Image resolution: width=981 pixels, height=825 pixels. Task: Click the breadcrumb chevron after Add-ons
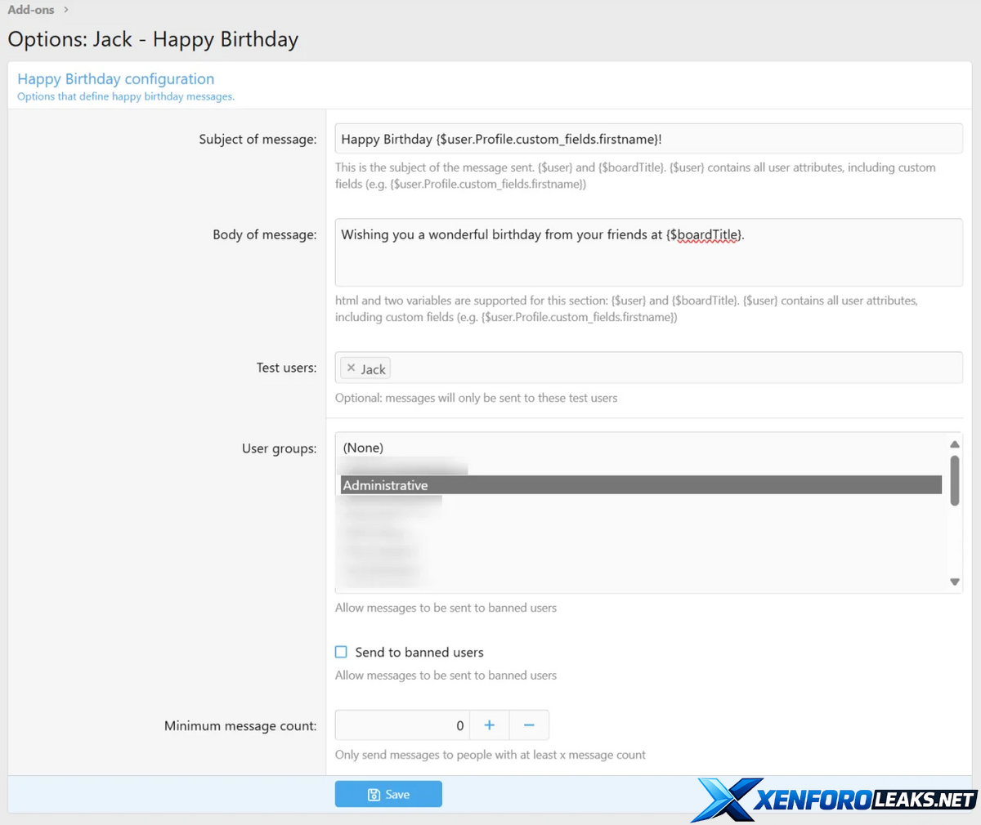pyautogui.click(x=66, y=10)
